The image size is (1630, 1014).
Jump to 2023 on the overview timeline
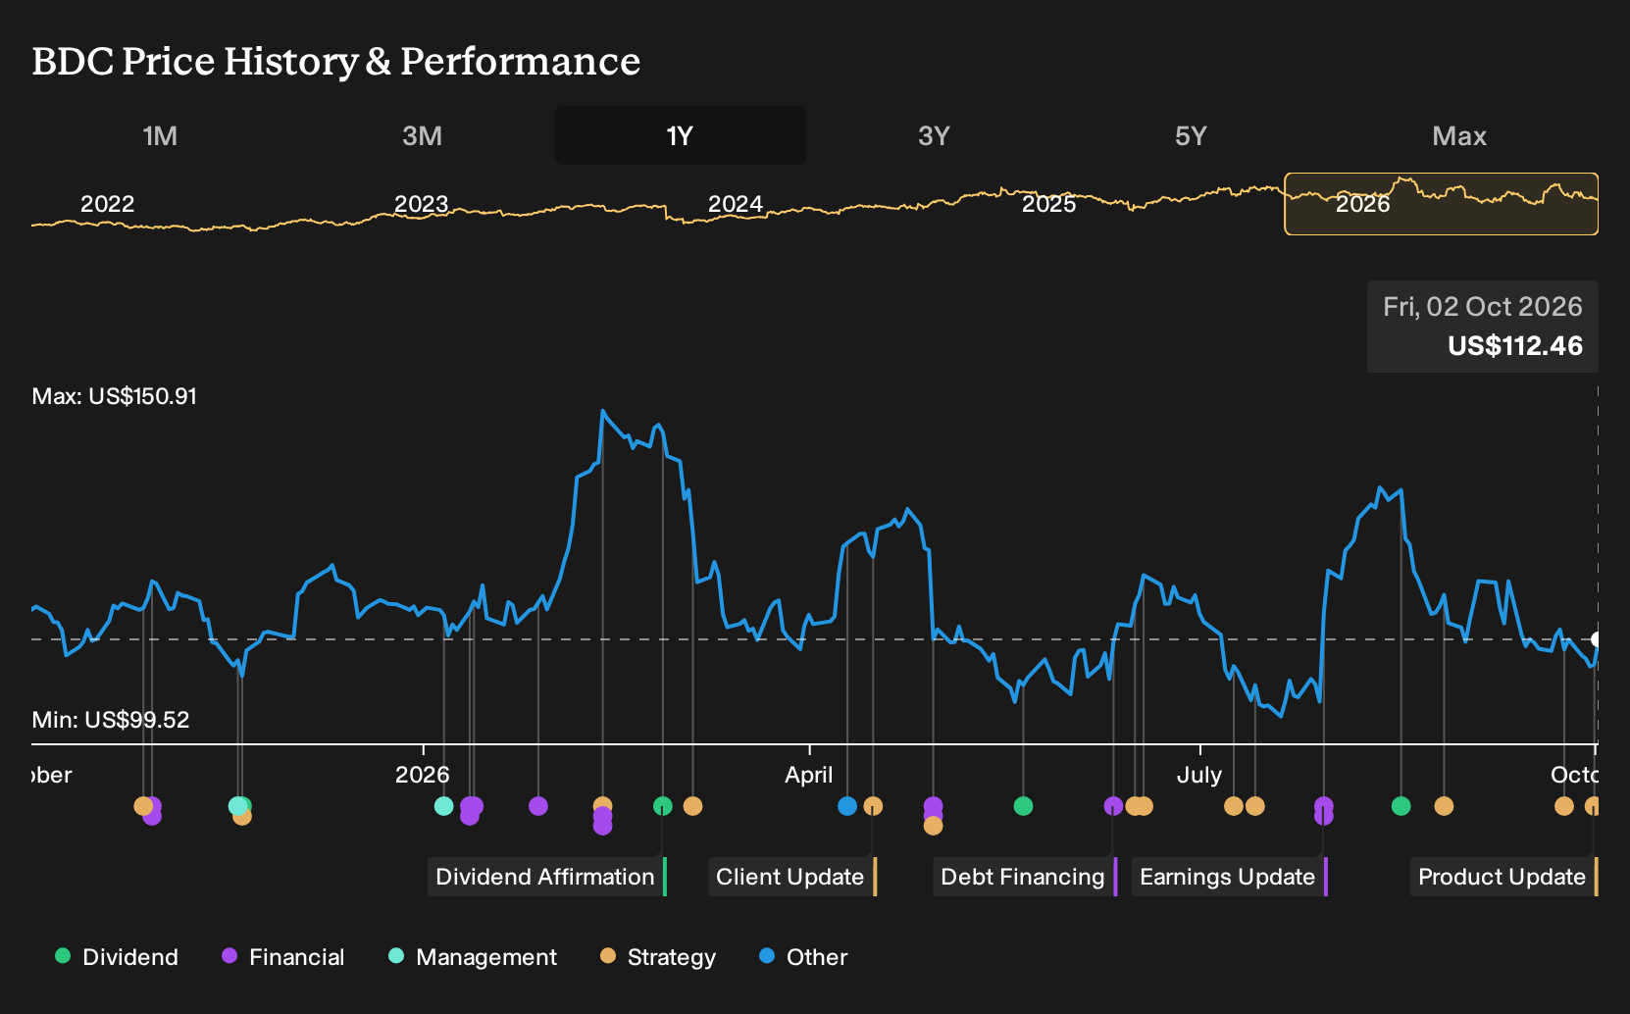point(421,204)
